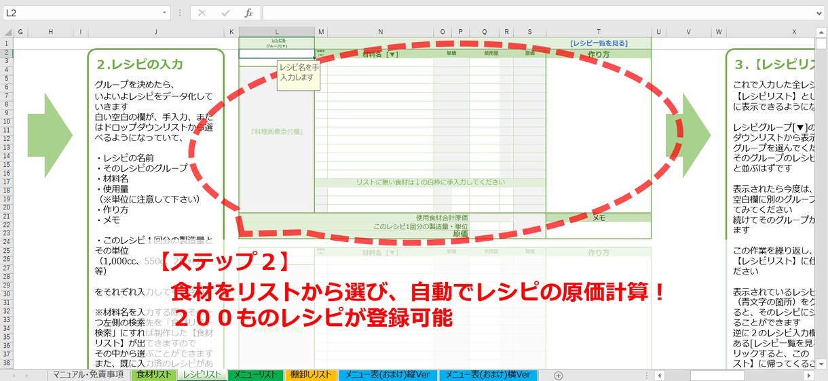
Task: Open the Name Box dropdown arrow
Action: tap(165, 13)
